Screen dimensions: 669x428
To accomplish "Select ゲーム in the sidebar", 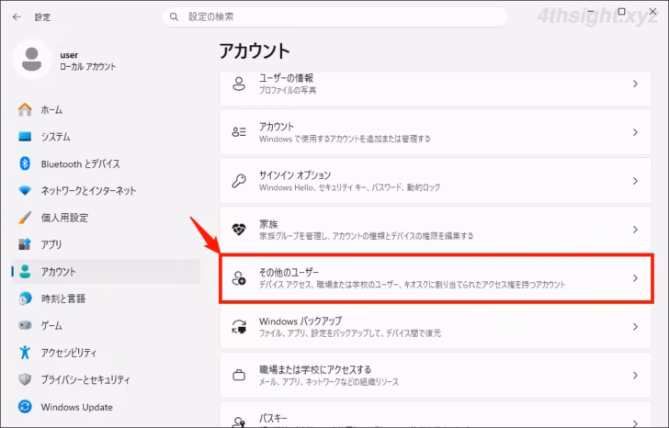I will tap(106, 326).
